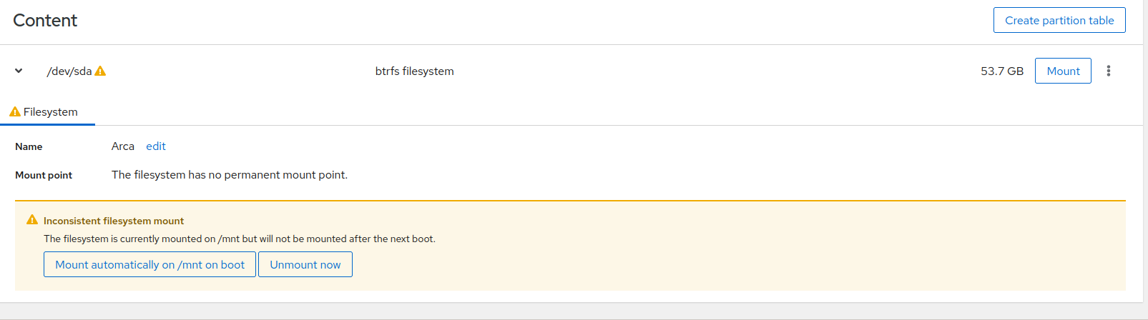
Task: Click the Content section heading
Action: click(x=45, y=20)
